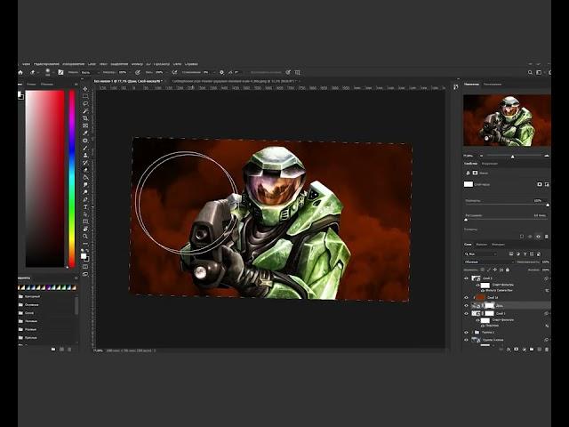
Task: Open brush preset picker dropdown
Action: pyautogui.click(x=50, y=72)
